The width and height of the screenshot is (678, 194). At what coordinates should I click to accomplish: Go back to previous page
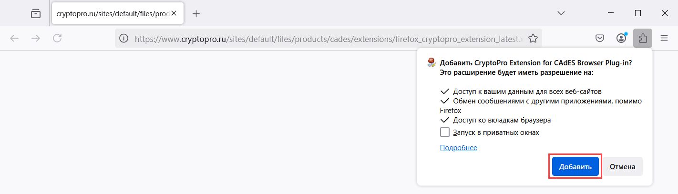14,38
